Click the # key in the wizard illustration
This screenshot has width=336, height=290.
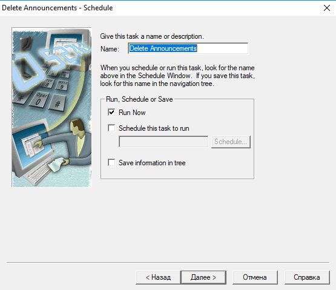click(x=58, y=103)
